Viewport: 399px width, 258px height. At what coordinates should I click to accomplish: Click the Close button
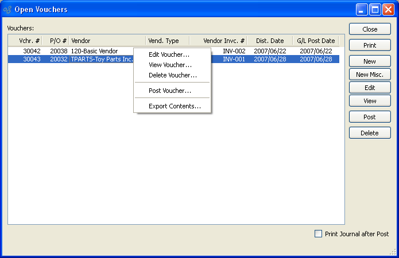point(370,29)
